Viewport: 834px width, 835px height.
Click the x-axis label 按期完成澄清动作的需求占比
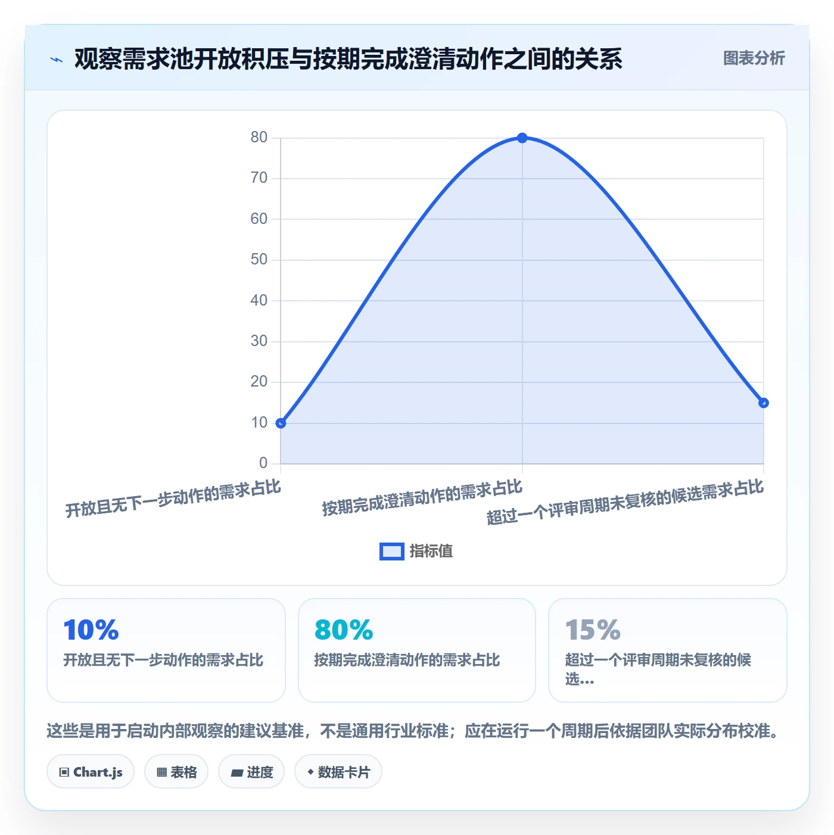[422, 498]
